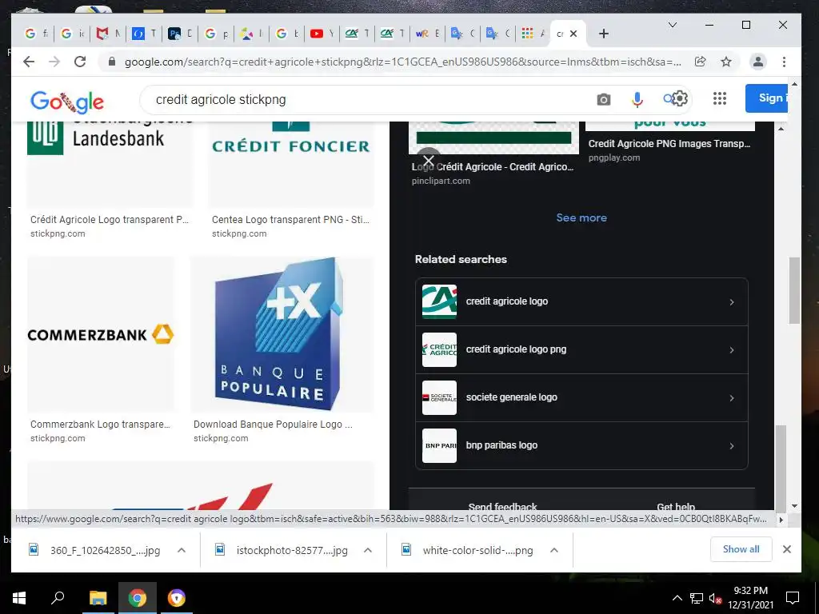Click Send feedback
This screenshot has height=614, width=819.
(502, 506)
